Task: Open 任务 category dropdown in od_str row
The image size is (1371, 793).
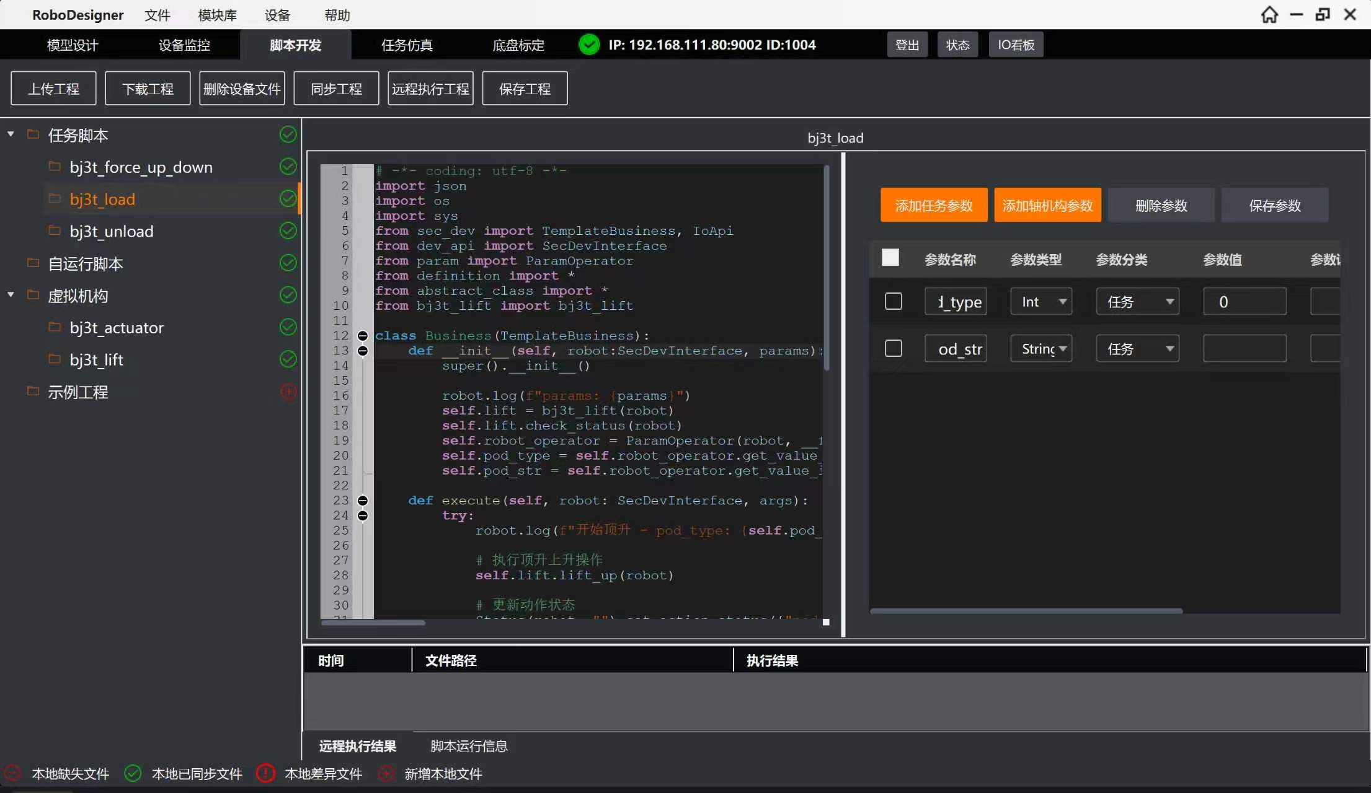Action: tap(1137, 349)
